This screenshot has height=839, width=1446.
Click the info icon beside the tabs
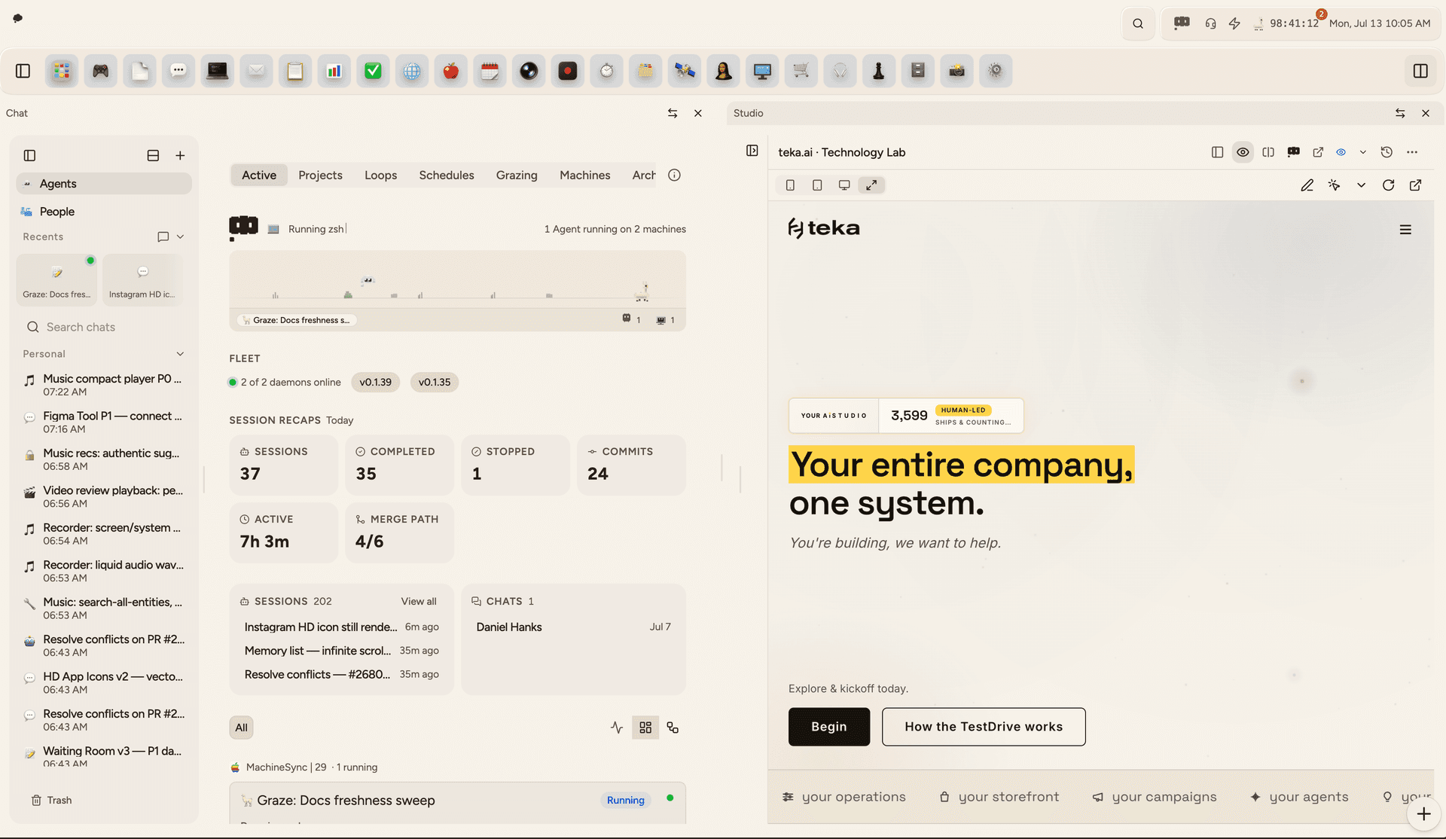click(674, 175)
